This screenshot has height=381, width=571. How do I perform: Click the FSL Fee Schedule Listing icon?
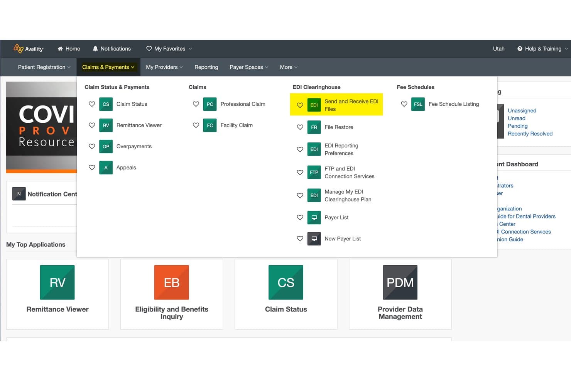click(418, 104)
